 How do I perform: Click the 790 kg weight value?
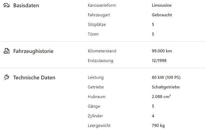click(x=158, y=126)
